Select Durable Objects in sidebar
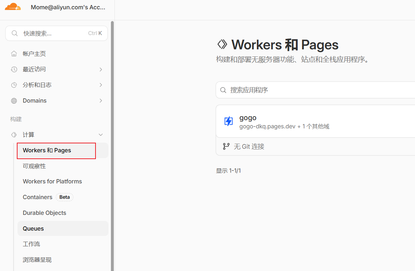The height and width of the screenshot is (271, 415). click(44, 213)
